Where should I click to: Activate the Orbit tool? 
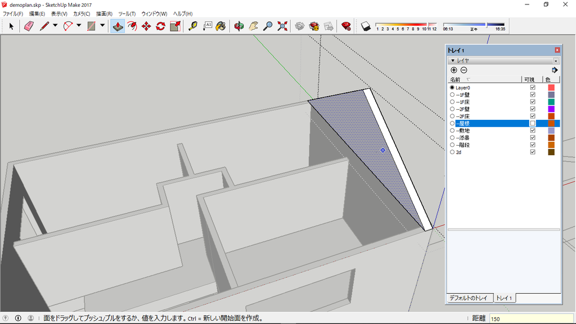pos(239,26)
